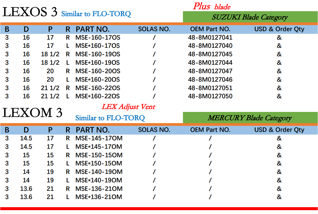Select part number MSE*136-21OM
The width and height of the screenshot is (318, 214).
[x=99, y=197]
